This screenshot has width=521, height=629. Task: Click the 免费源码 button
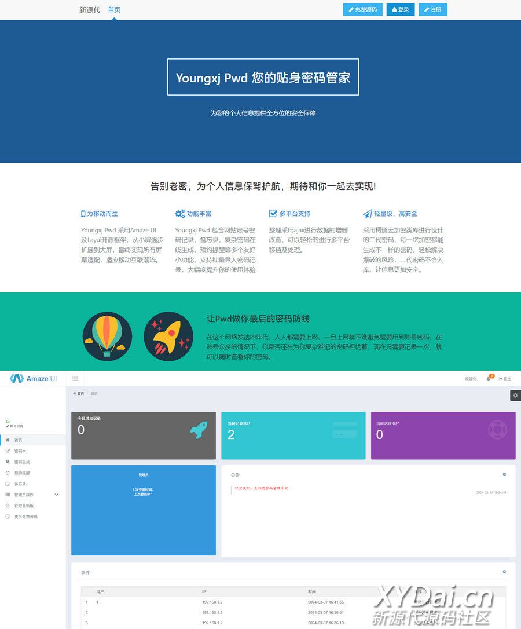tap(362, 10)
